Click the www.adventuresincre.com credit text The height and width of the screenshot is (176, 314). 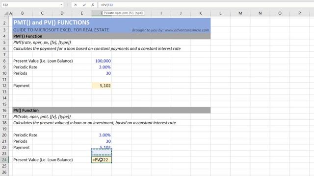(x=186, y=30)
